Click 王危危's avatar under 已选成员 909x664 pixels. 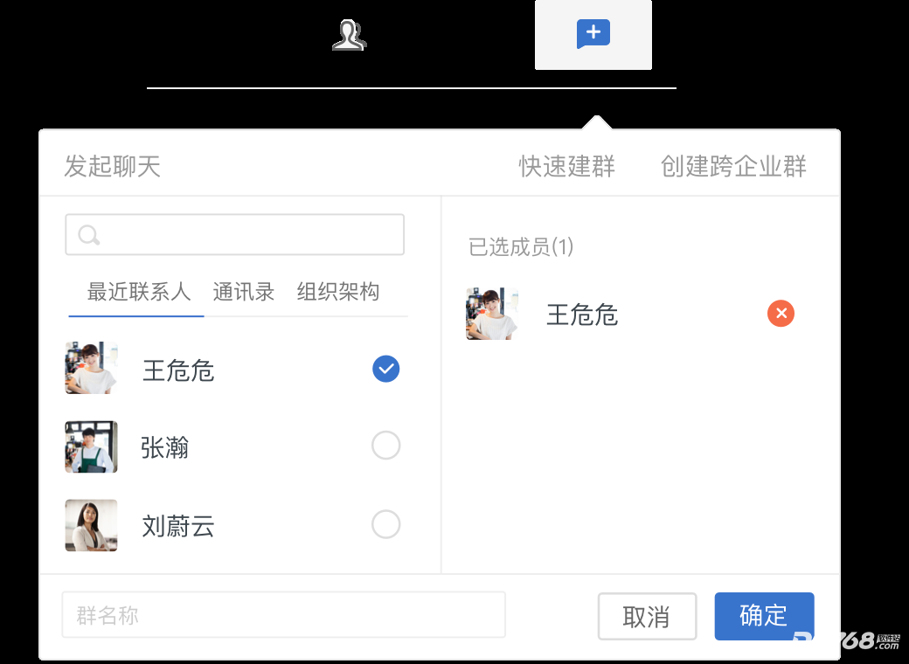click(491, 313)
